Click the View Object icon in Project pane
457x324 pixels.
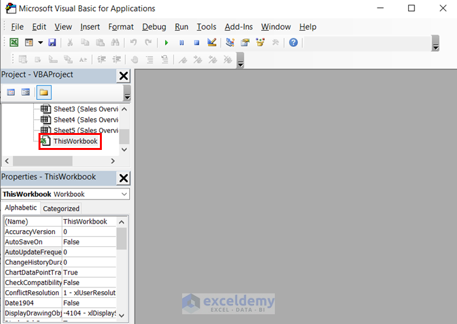(x=25, y=93)
